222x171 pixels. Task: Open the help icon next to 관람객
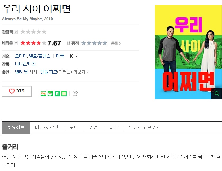click(16, 32)
